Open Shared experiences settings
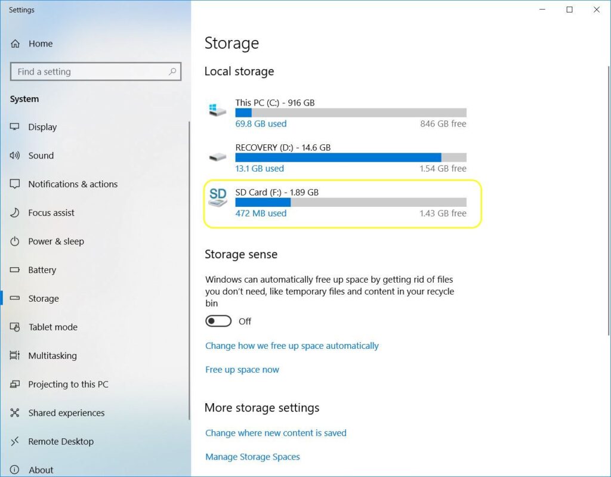Viewport: 611px width, 477px height. pos(16,413)
